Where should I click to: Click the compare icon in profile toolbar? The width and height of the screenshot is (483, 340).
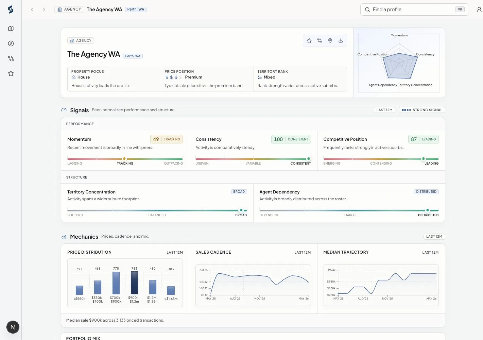point(320,40)
